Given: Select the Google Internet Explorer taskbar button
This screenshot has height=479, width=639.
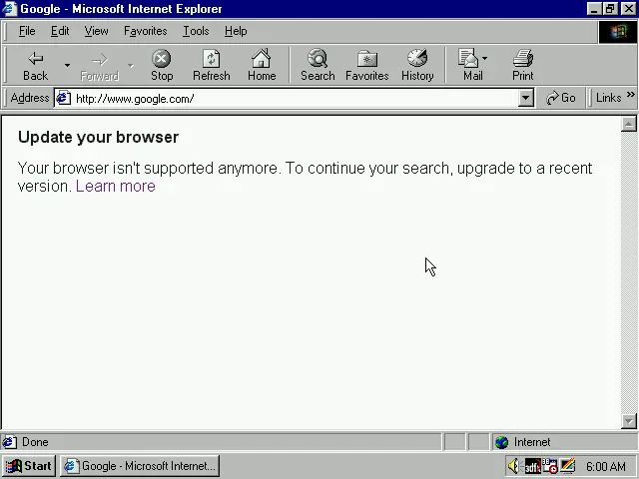Looking at the screenshot, I should click(140, 466).
